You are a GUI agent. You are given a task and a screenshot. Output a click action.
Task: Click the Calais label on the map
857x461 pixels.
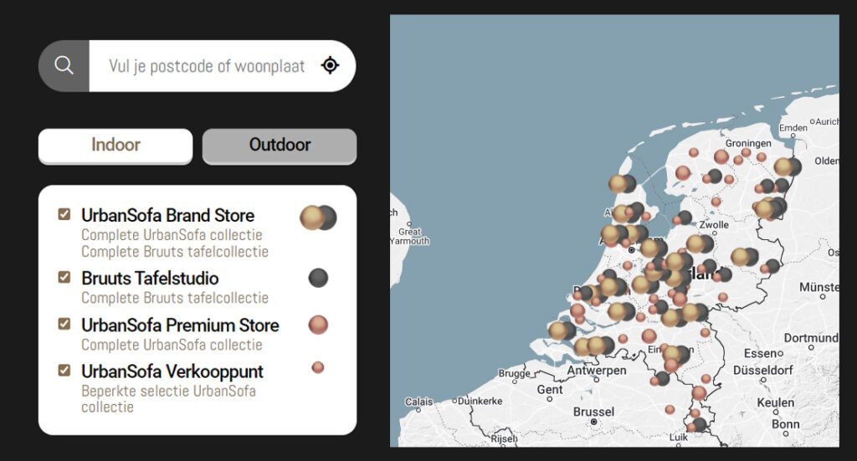418,402
